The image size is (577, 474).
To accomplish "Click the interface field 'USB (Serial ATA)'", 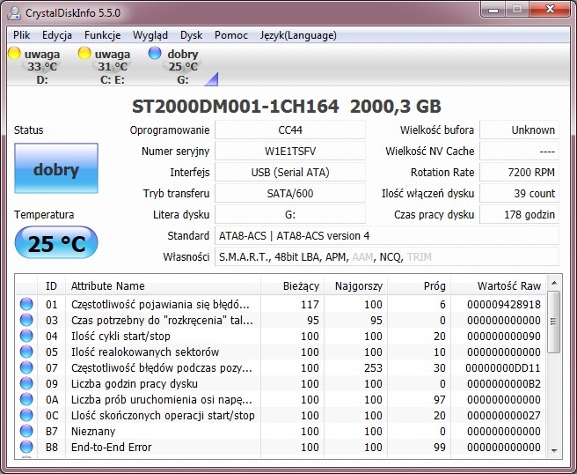I will coord(290,172).
